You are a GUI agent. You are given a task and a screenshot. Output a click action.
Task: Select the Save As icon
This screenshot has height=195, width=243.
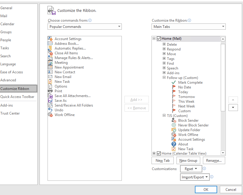coord(50,101)
